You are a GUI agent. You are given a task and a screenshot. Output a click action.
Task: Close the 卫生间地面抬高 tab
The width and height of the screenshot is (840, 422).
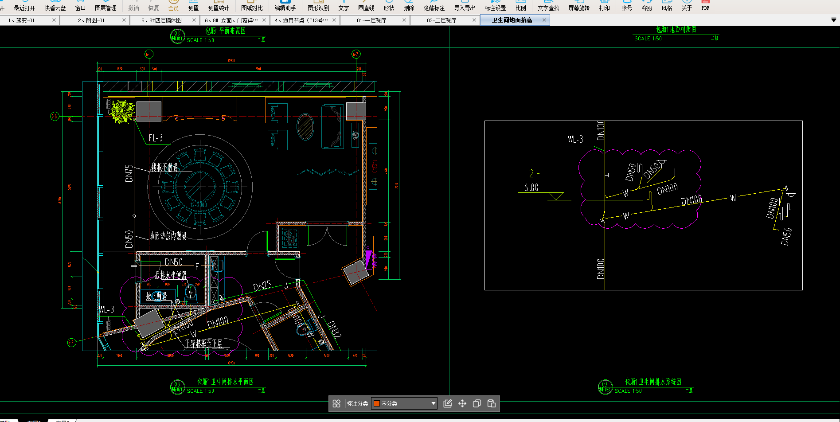click(544, 20)
